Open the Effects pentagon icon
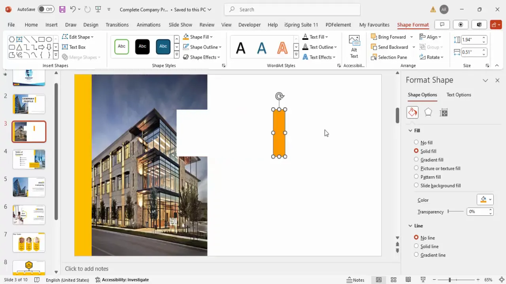Screen dimensions: 506x284 [428, 112]
